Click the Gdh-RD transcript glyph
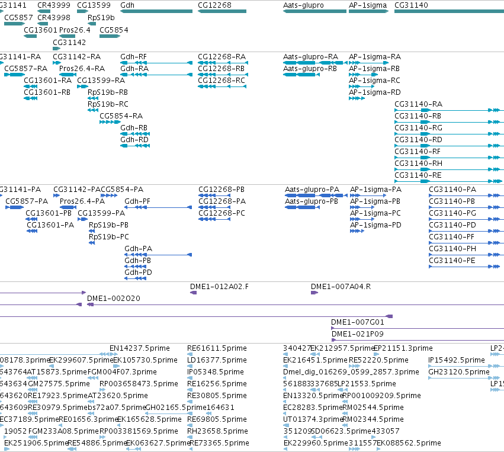 [x=135, y=146]
